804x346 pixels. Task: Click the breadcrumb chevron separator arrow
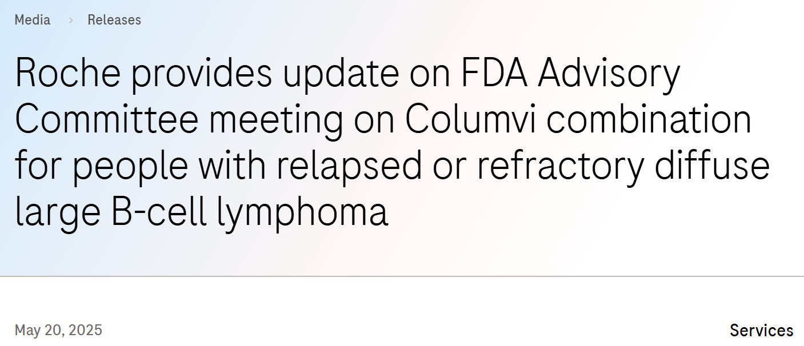click(x=71, y=20)
